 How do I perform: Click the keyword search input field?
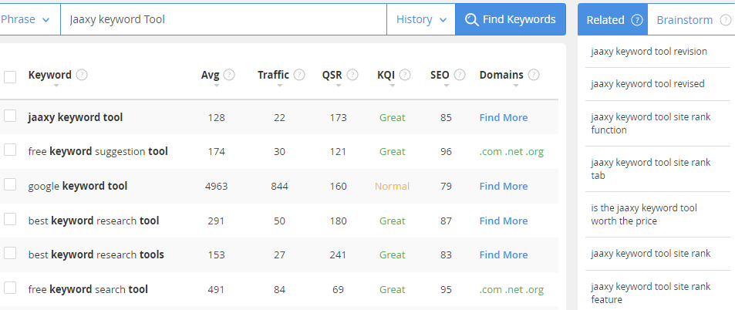point(224,19)
